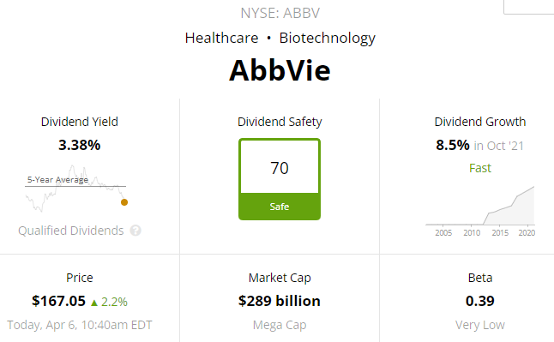The height and width of the screenshot is (342, 554).
Task: Click the Qualified Dividends label
Action: click(x=71, y=231)
